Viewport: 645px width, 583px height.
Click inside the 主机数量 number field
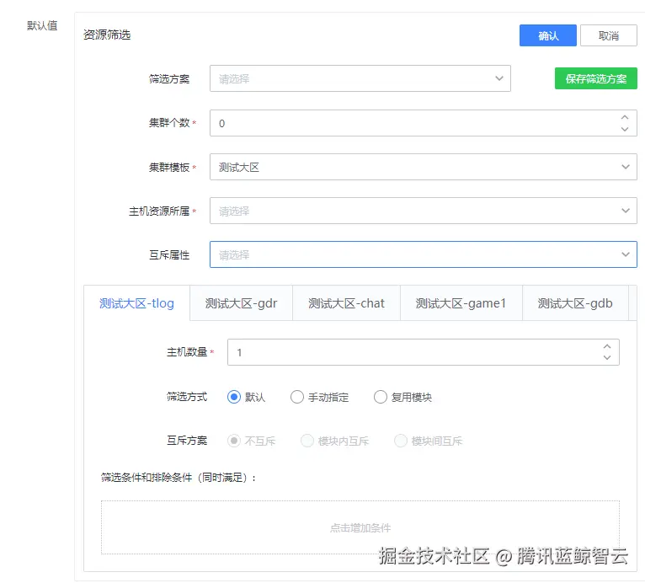pyautogui.click(x=424, y=352)
